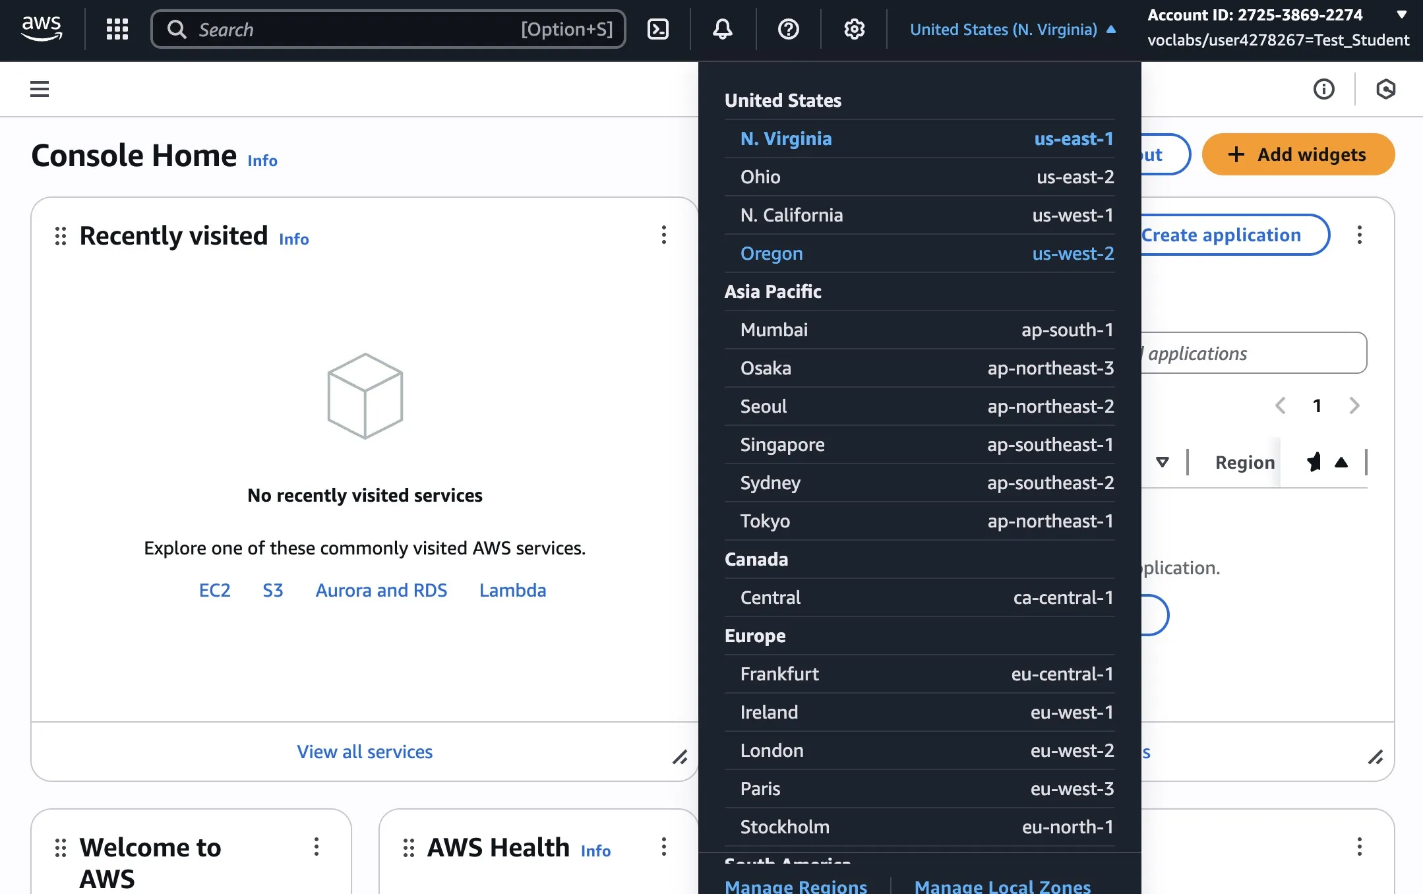Screen dimensions: 1423x894
Task: Click the Add widgets button
Action: pos(1297,155)
